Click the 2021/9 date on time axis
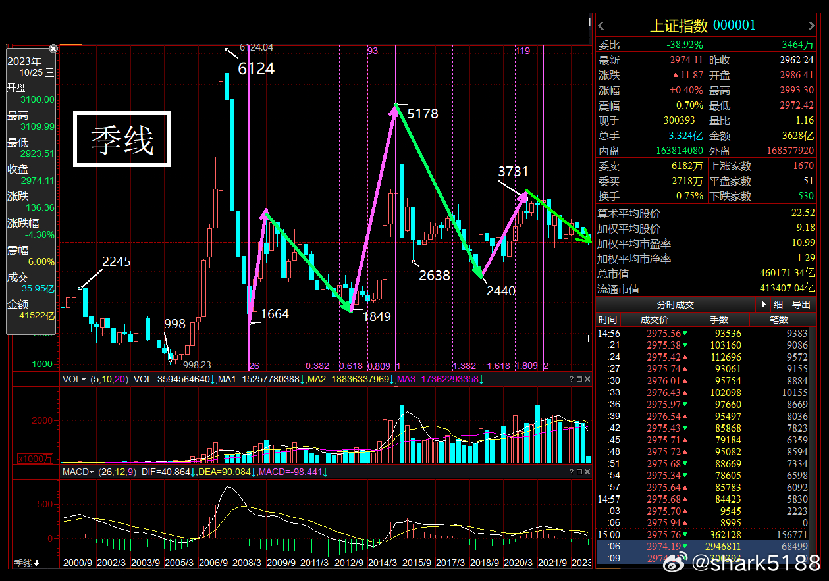The width and height of the screenshot is (829, 581). point(552,563)
